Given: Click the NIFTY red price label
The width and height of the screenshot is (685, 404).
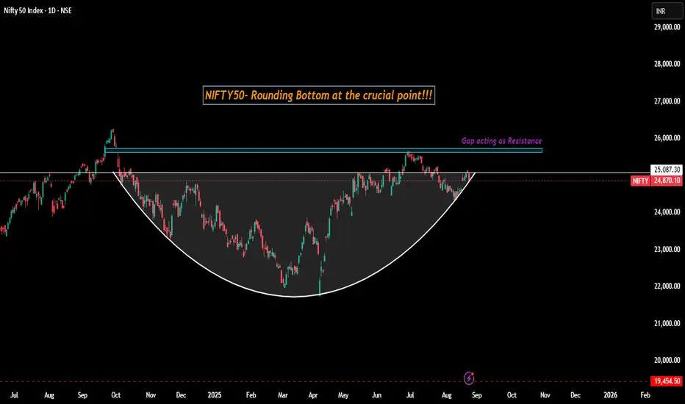Looking at the screenshot, I should click(x=640, y=181).
